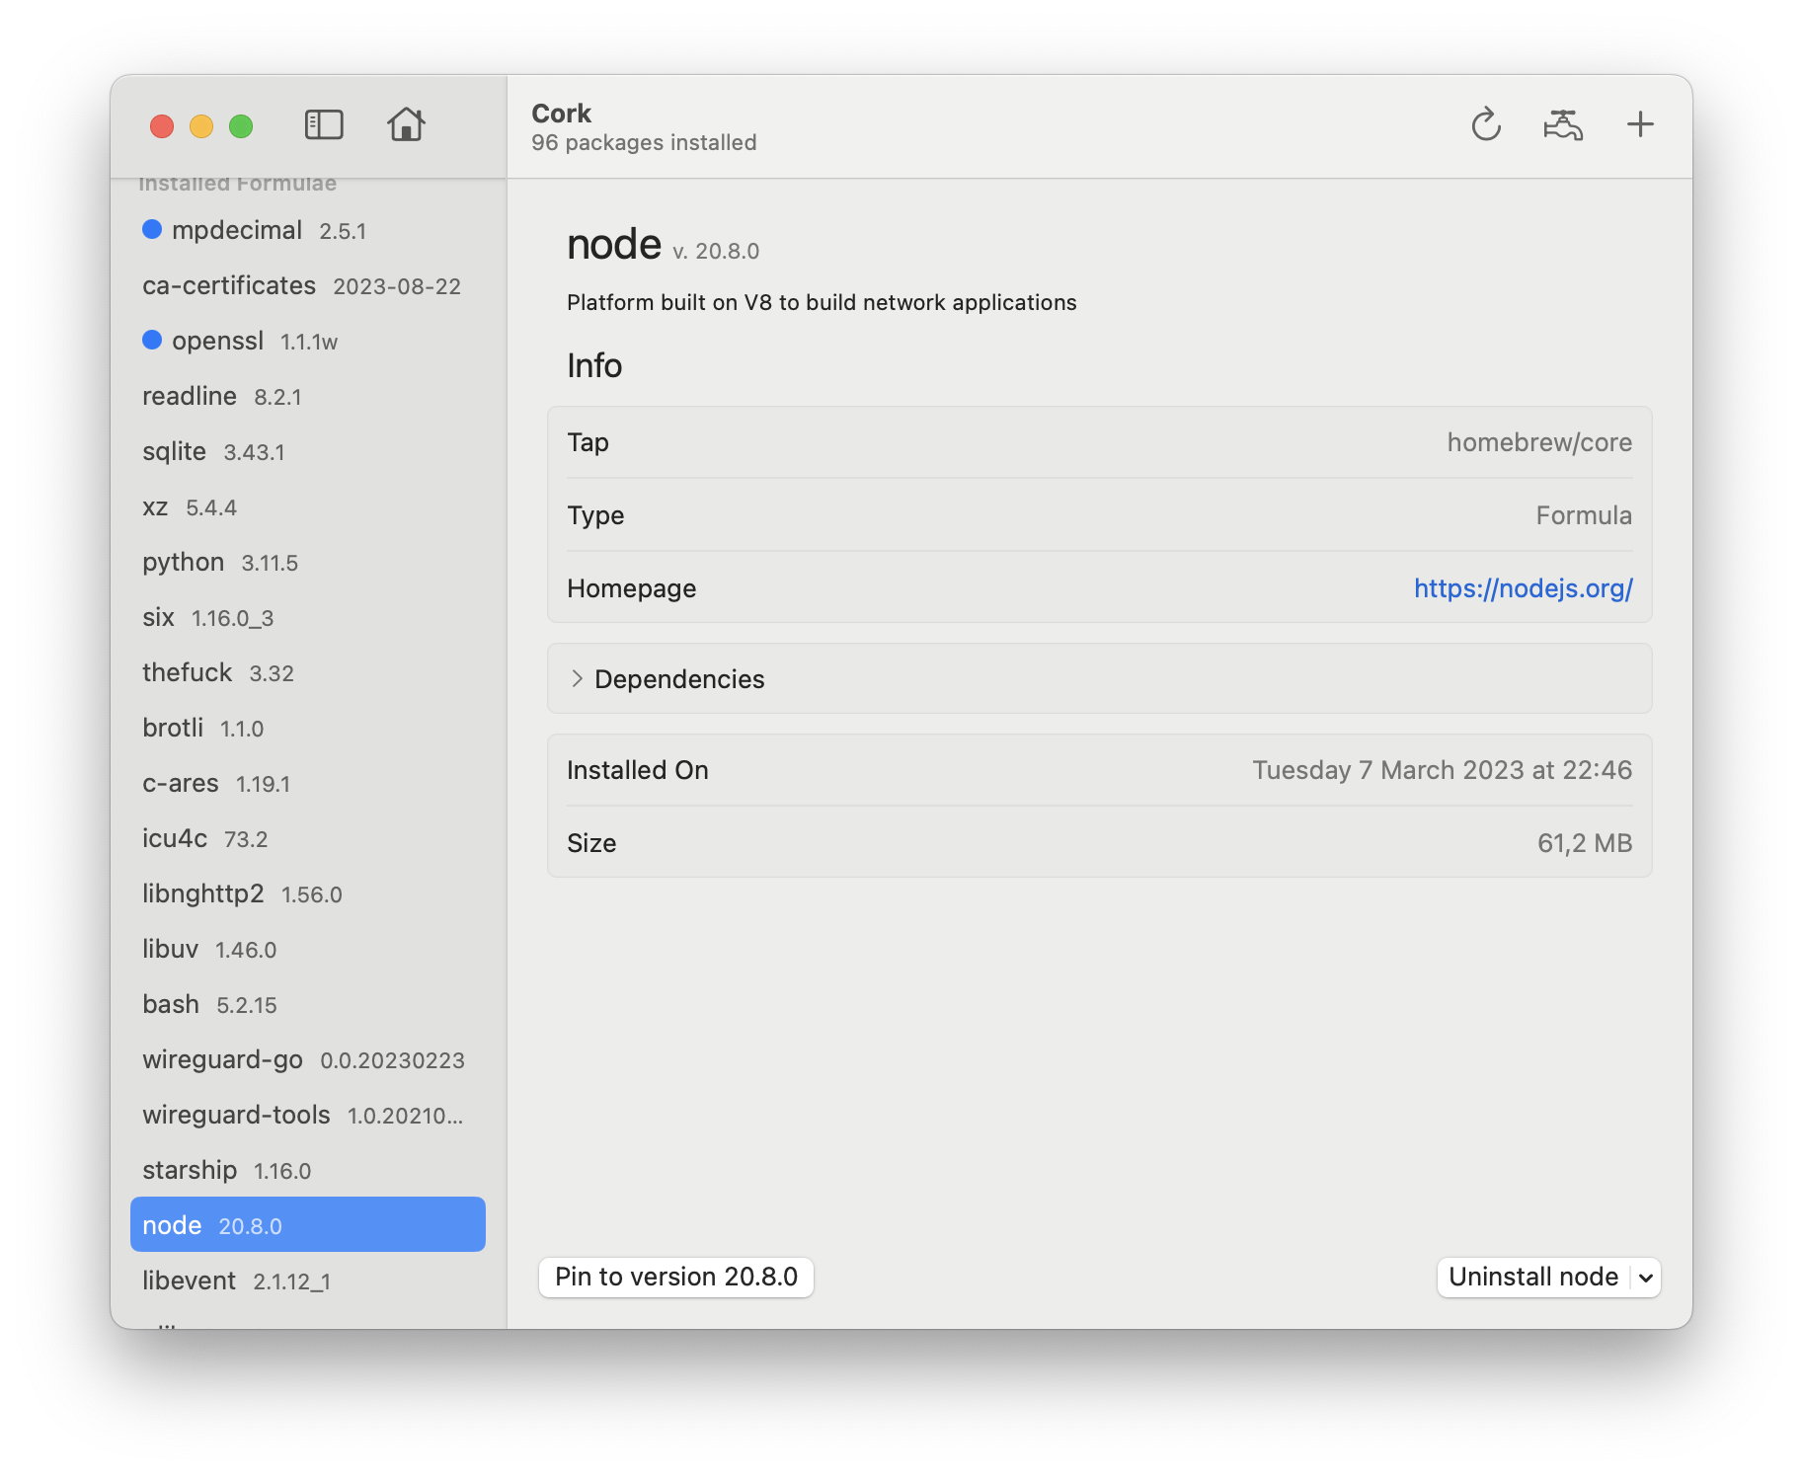Select sqlite 3.43.1 package
The image size is (1803, 1475).
pos(308,451)
